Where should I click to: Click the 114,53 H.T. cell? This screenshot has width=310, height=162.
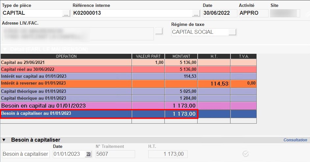pos(214,84)
